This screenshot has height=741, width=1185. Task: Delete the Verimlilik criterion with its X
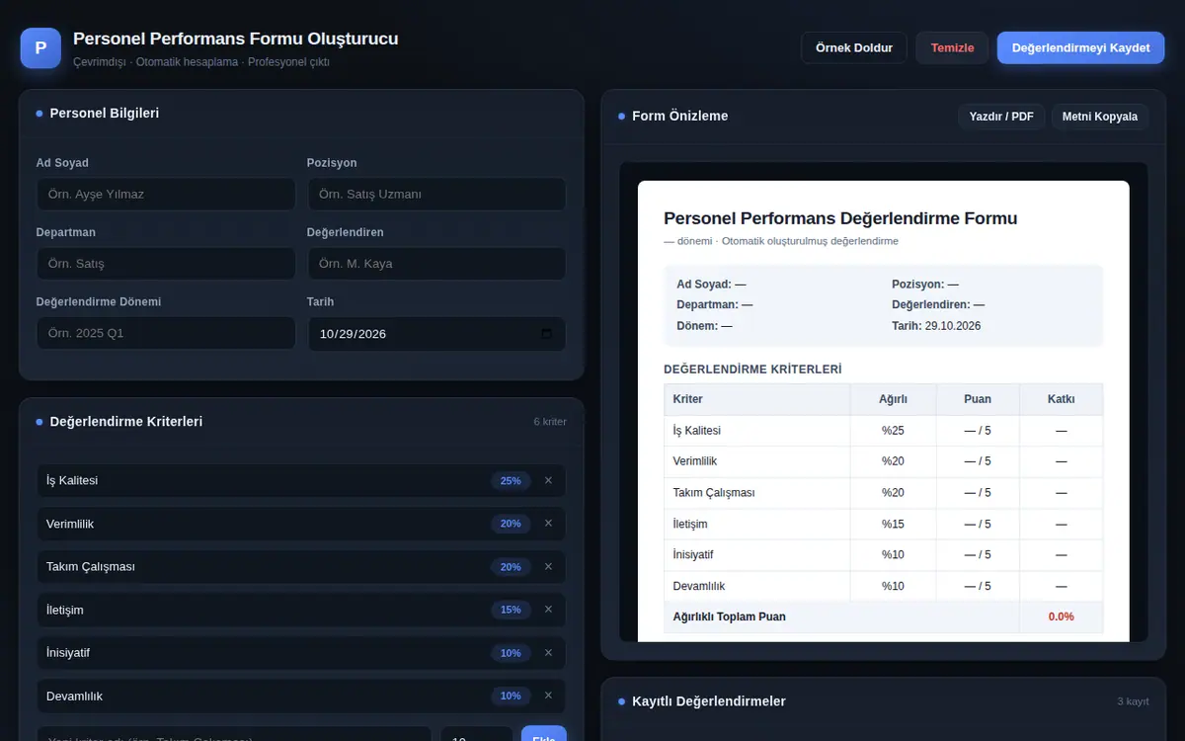(x=548, y=524)
